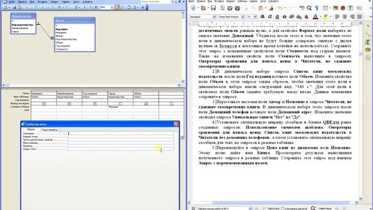
Task: Toggle display checkbox for Наименование column
Action: (69, 104)
